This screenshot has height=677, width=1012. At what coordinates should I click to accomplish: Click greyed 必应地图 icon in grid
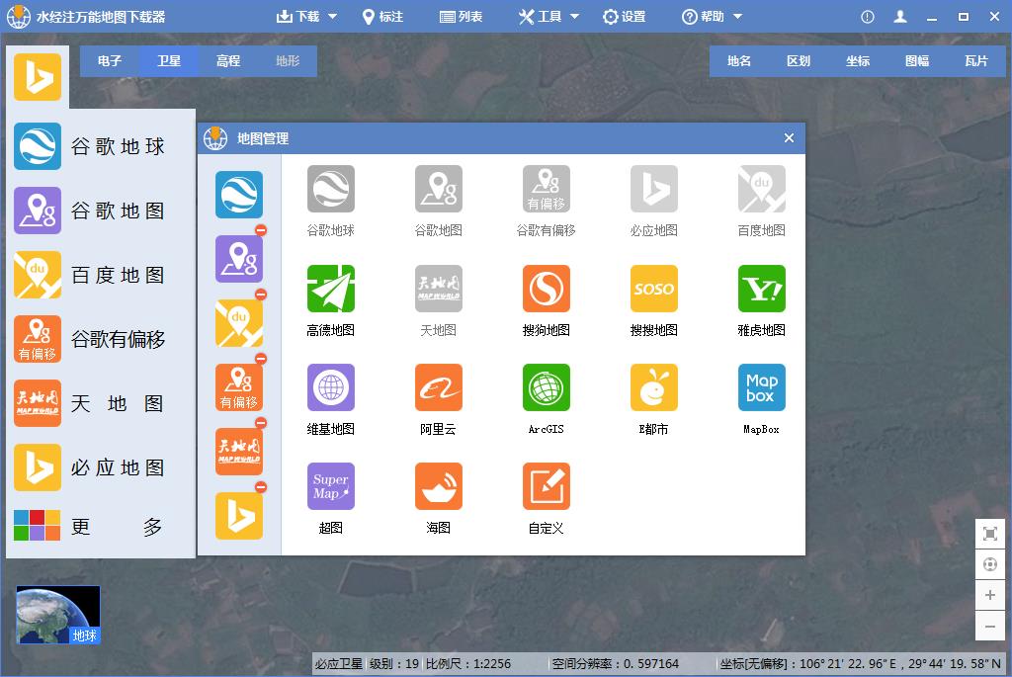(x=654, y=189)
